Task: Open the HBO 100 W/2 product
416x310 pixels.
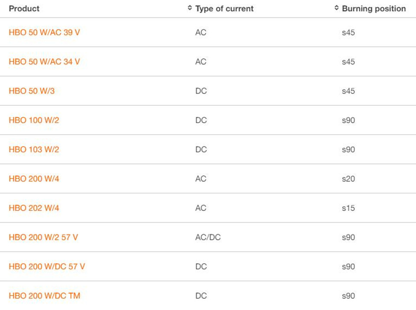Action: tap(34, 120)
